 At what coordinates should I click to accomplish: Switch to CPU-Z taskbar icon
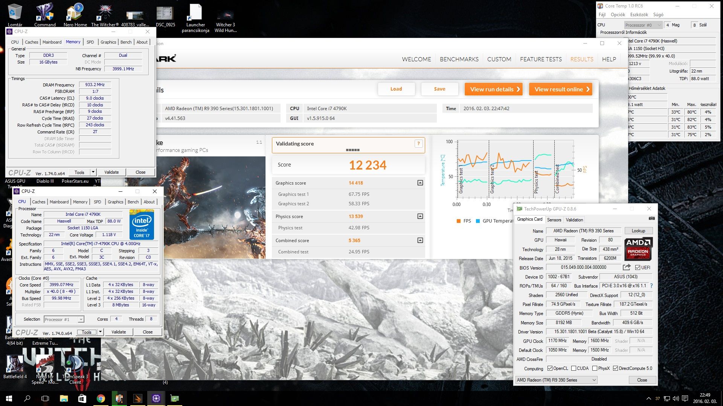click(156, 398)
